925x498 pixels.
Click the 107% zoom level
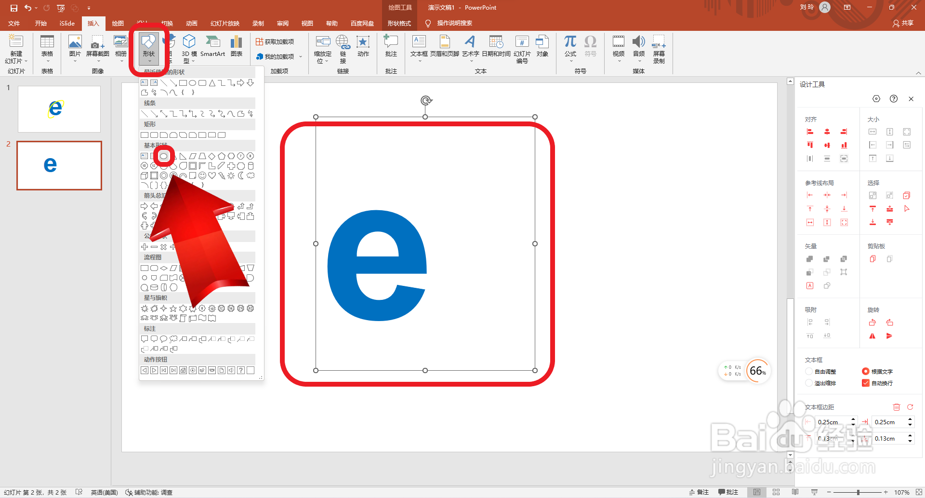pyautogui.click(x=901, y=492)
